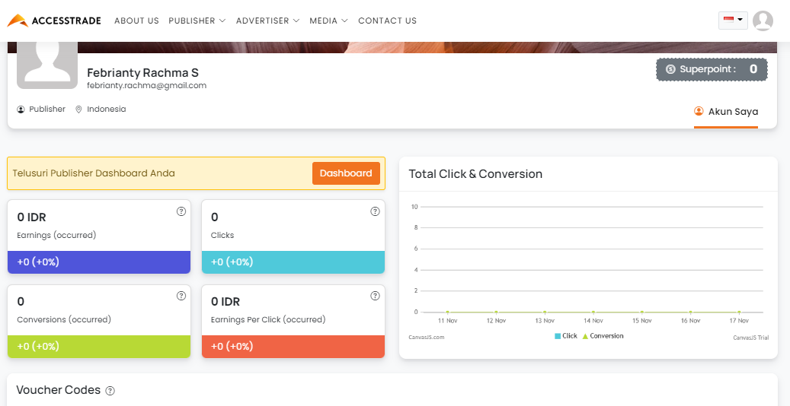Viewport: 790px width, 406px height.
Task: Expand the ADVERTISER menu dropdown
Action: pyautogui.click(x=267, y=21)
